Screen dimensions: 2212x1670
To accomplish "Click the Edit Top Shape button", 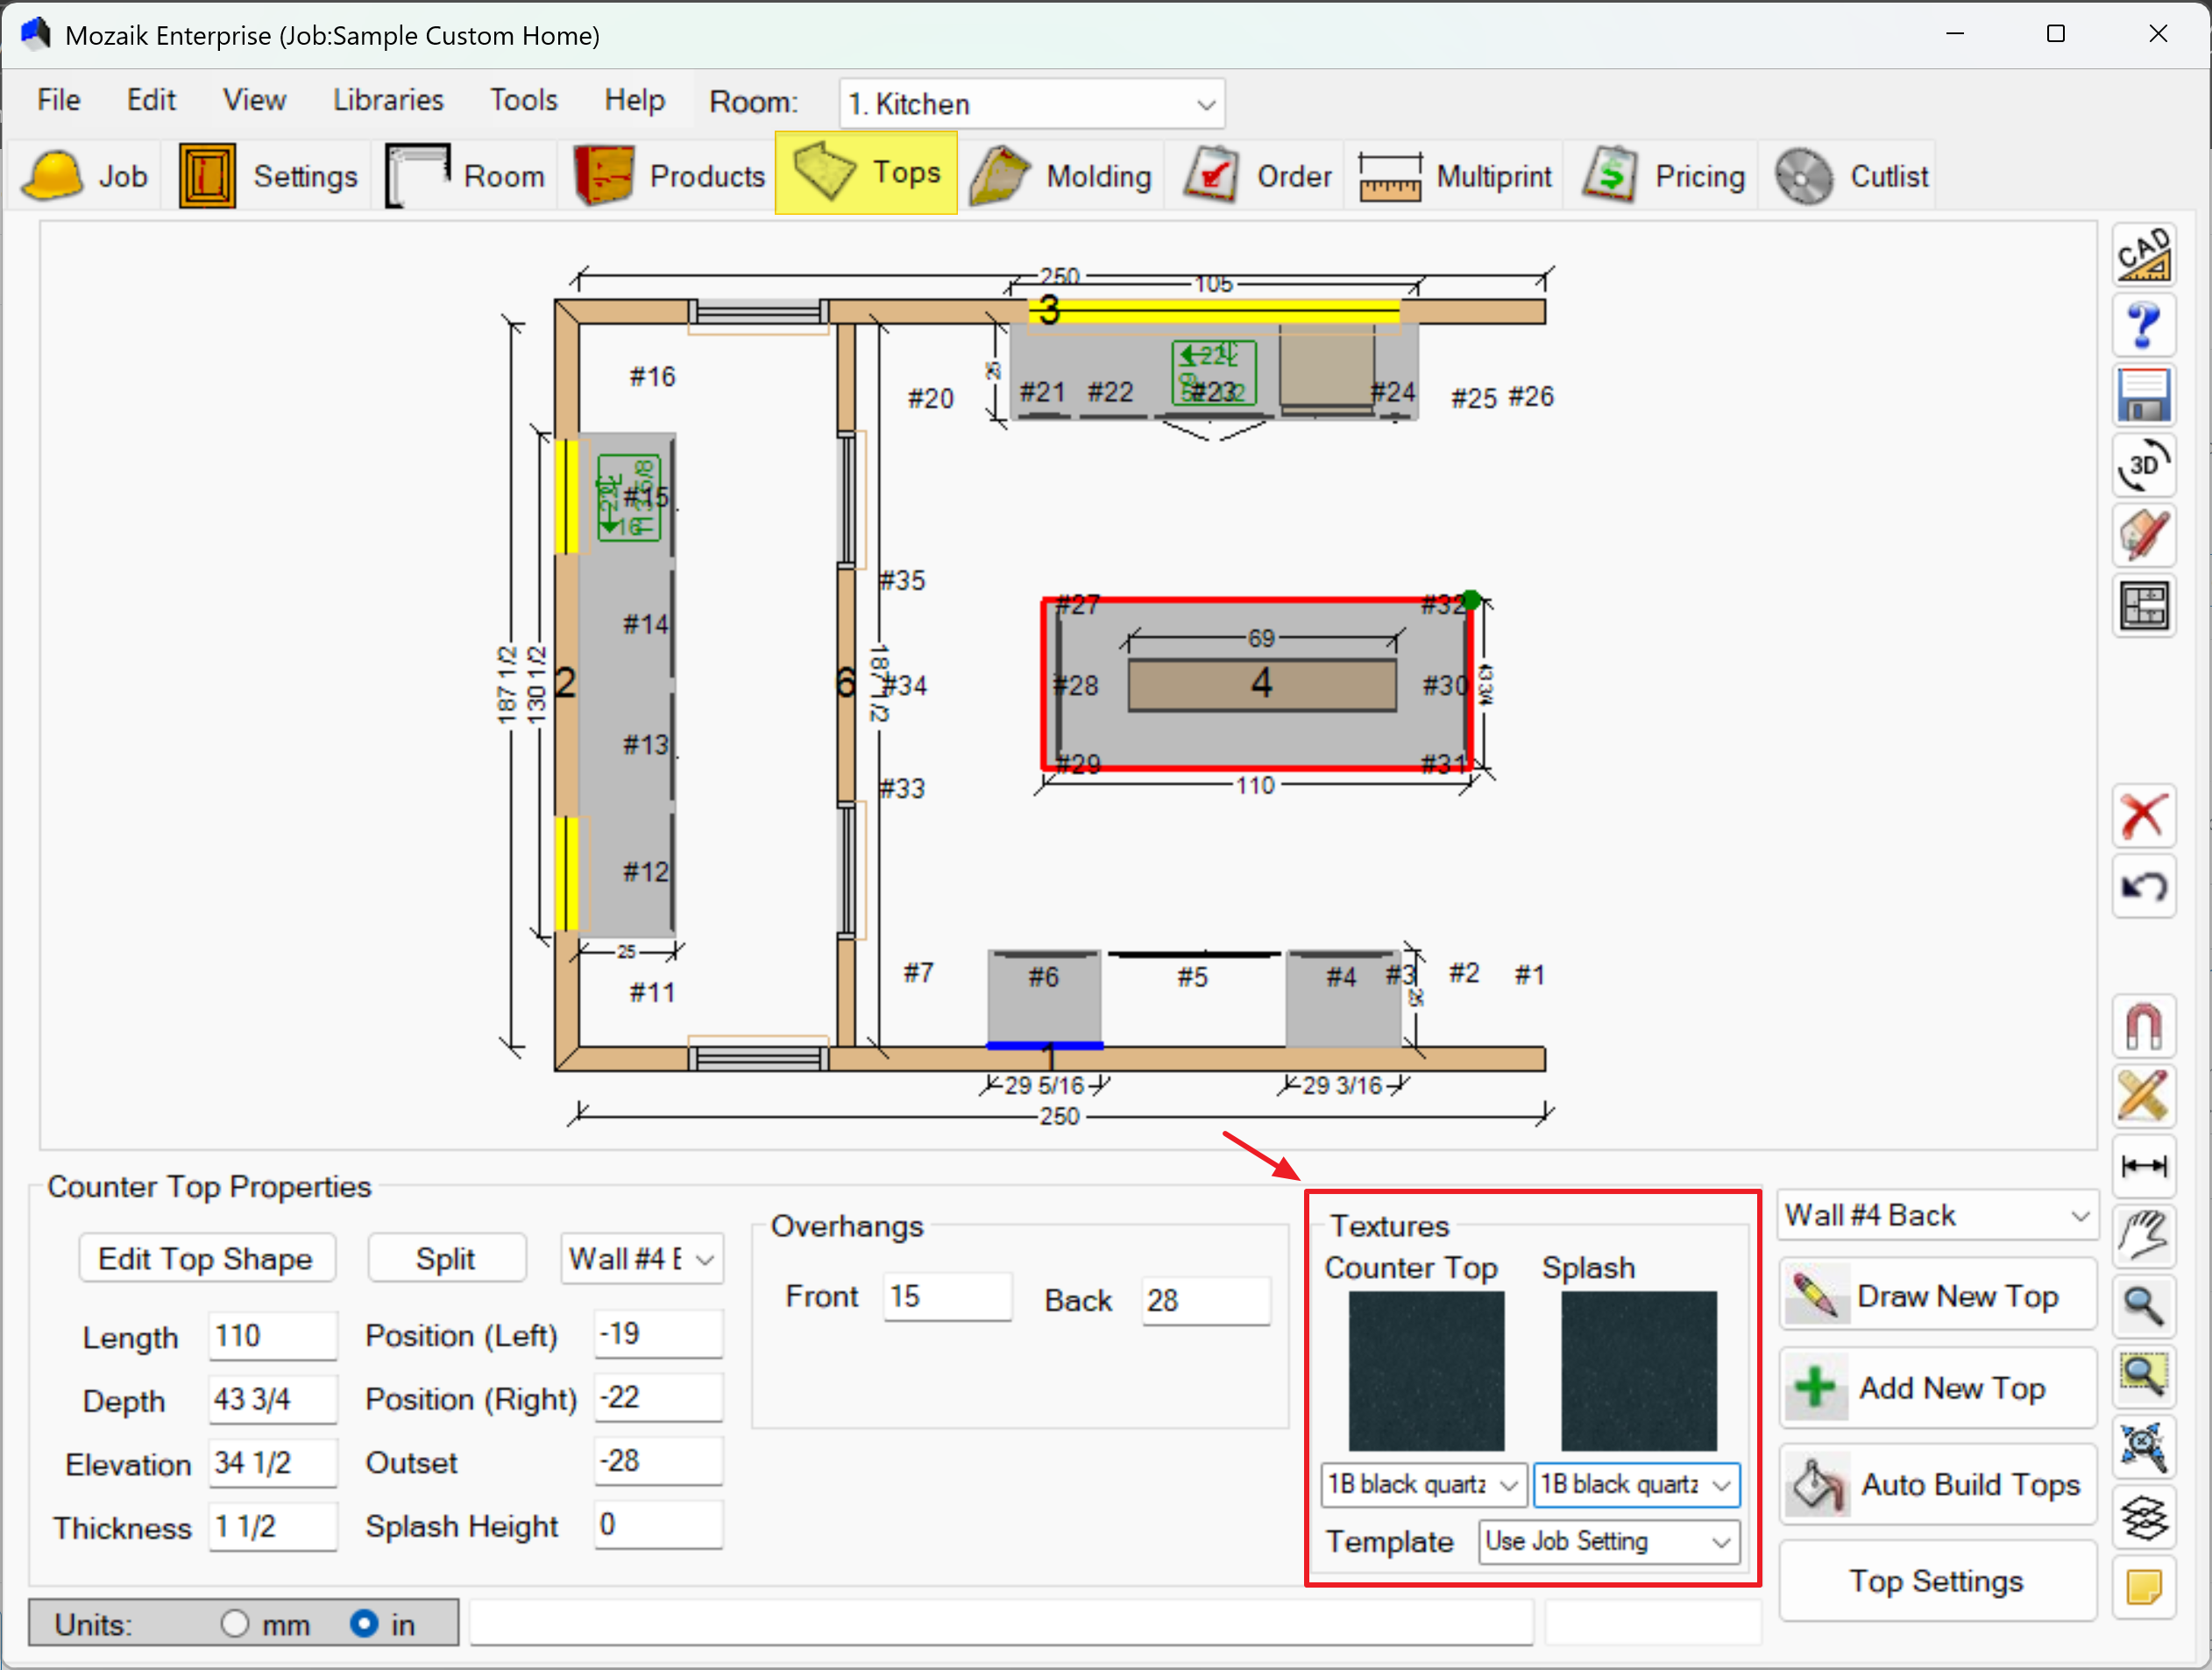I will (205, 1258).
